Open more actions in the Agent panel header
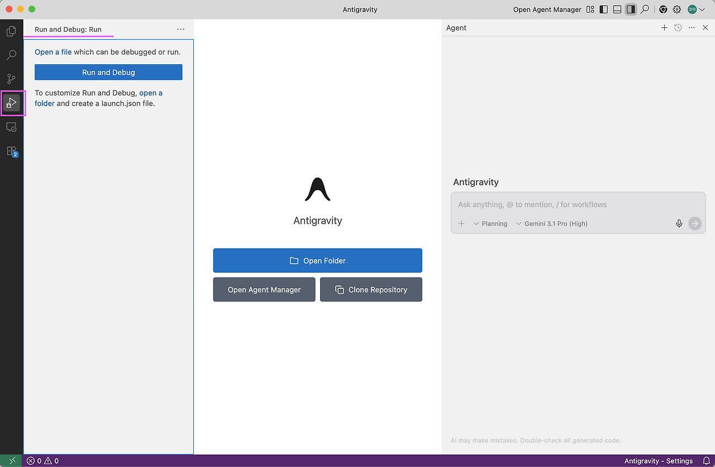The image size is (715, 467). 692,28
